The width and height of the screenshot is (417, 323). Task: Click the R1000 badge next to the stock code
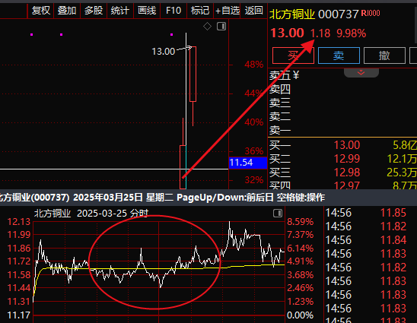click(371, 13)
